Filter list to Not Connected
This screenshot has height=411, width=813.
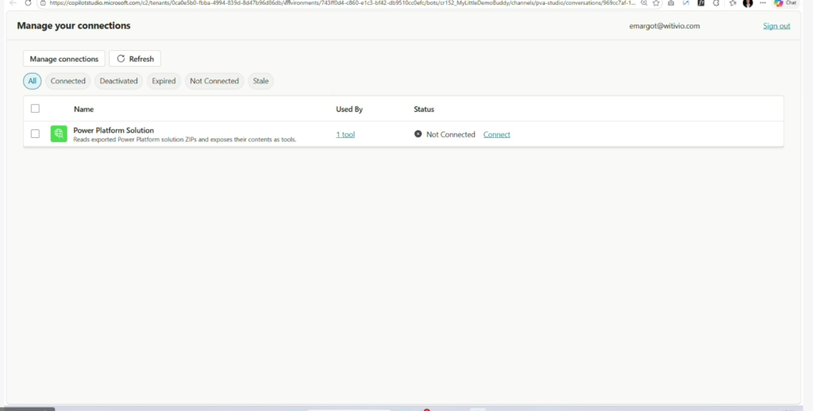click(214, 81)
